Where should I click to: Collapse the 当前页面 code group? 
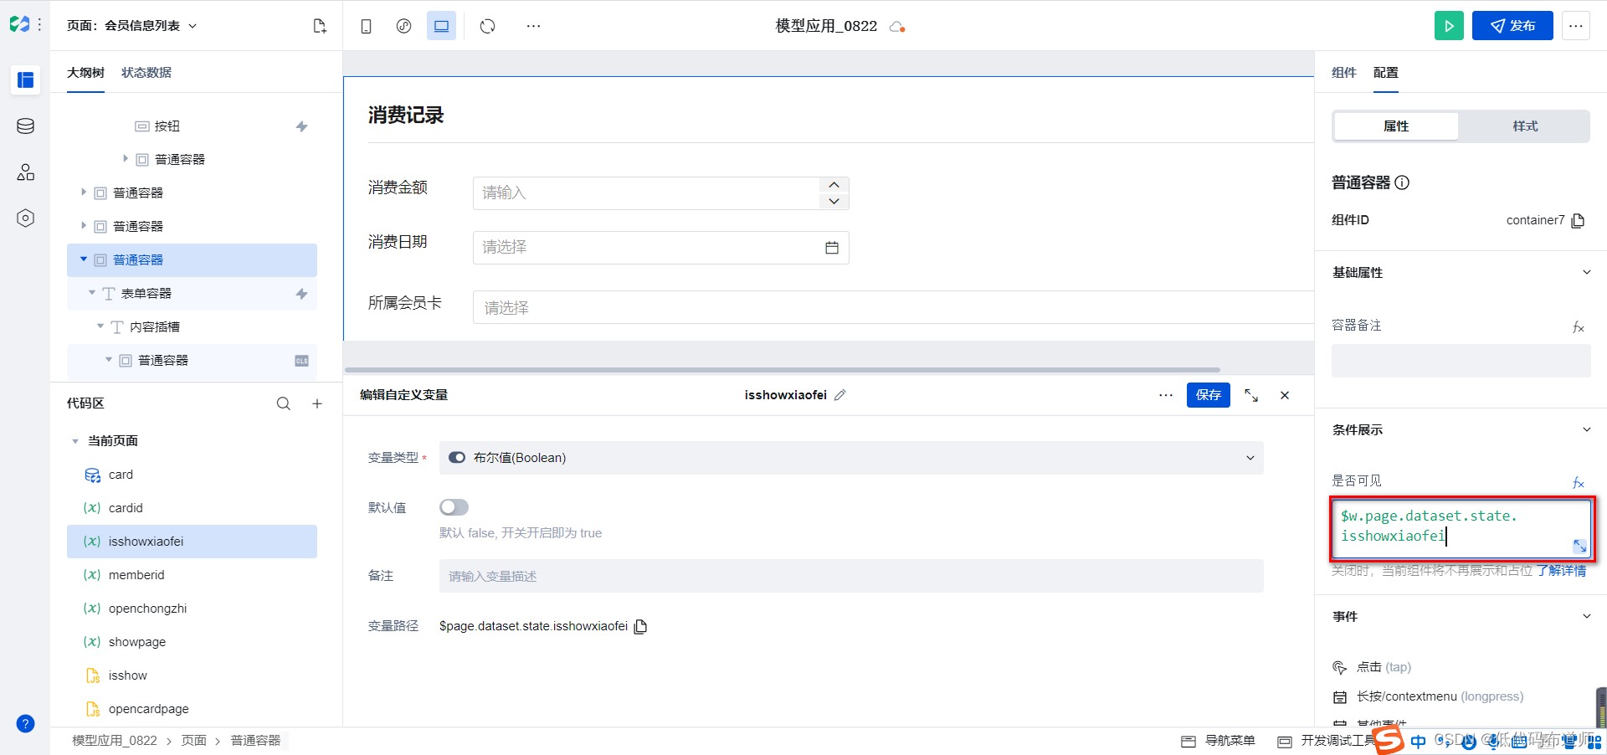[x=75, y=441]
